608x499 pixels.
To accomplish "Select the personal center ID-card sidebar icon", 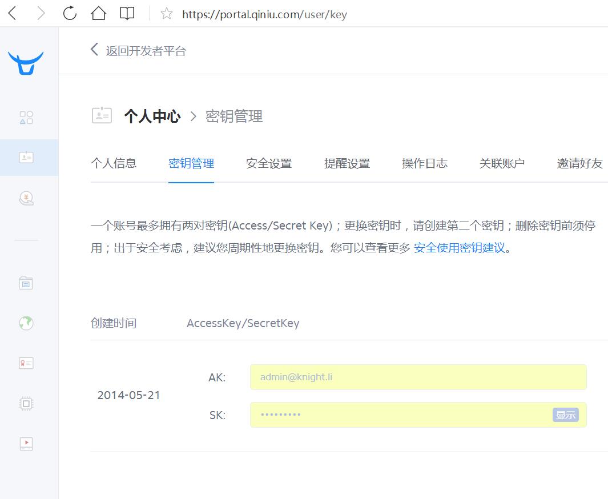I will point(26,158).
